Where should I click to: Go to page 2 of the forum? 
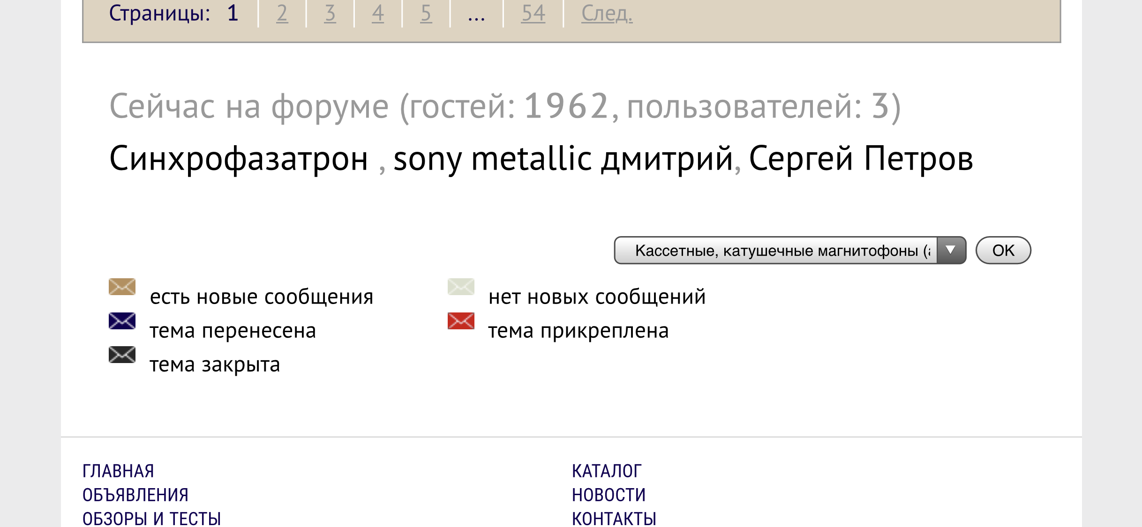pos(282,13)
